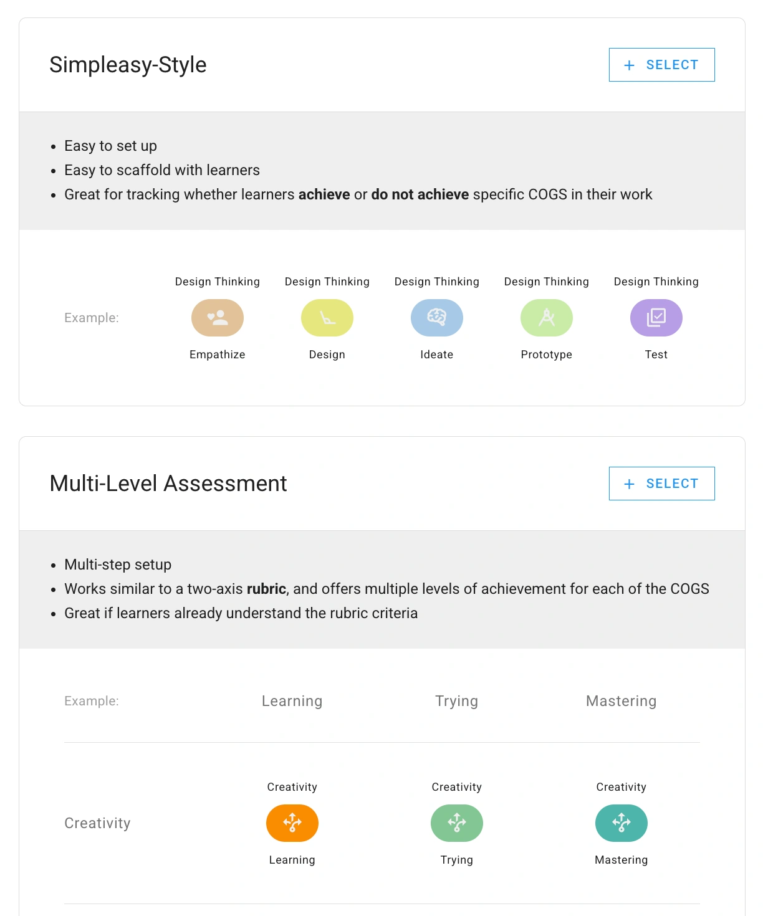
Task: Click the 'Easy to set up' bullet
Action: click(110, 146)
